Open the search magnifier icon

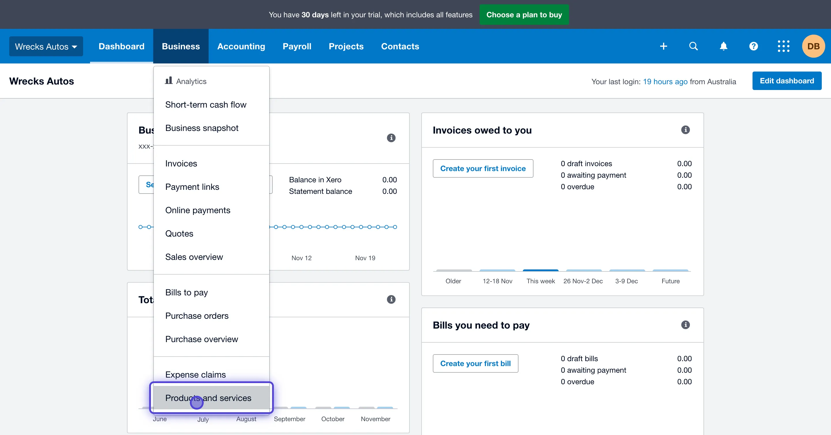click(693, 46)
